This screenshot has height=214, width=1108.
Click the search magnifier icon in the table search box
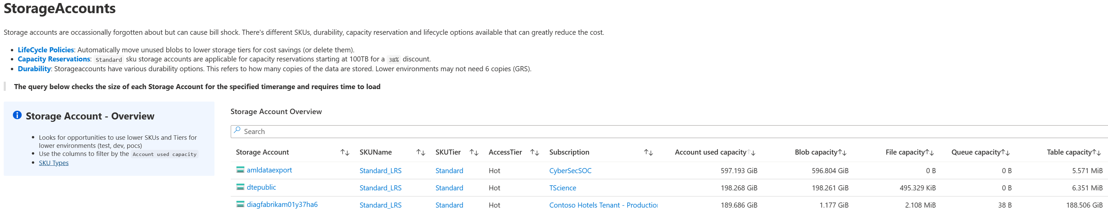[x=237, y=130]
